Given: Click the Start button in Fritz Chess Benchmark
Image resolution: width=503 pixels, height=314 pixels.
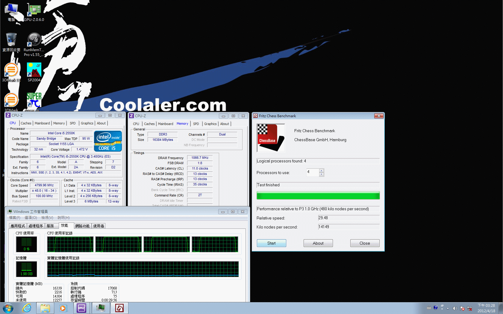Looking at the screenshot, I should click(272, 243).
